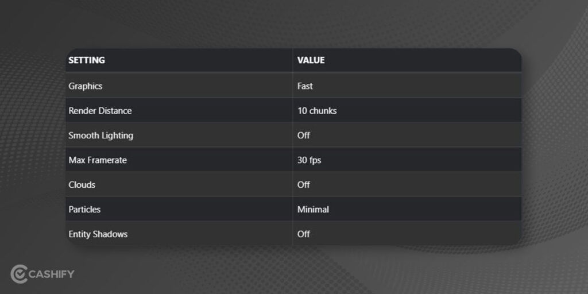Select the 30 fps value cell
The width and height of the screenshot is (588, 294).
(309, 160)
